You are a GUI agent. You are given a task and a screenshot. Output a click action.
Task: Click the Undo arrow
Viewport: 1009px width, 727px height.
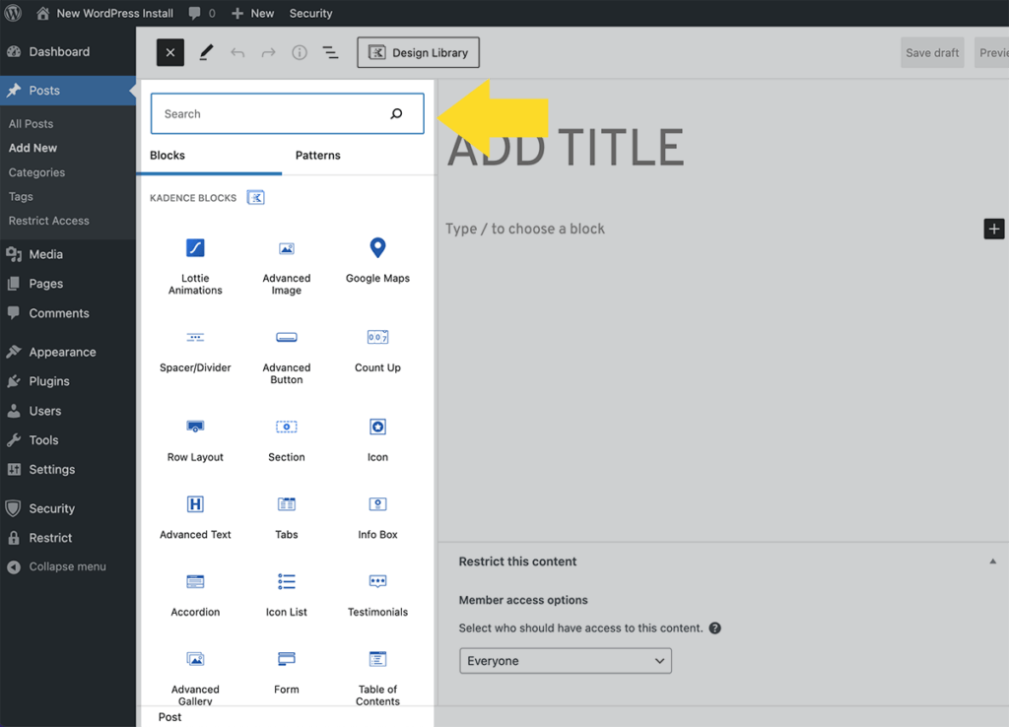[237, 53]
